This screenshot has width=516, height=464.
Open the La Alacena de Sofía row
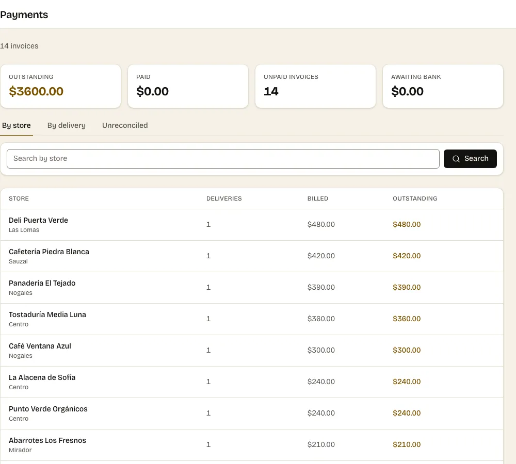[x=252, y=382]
